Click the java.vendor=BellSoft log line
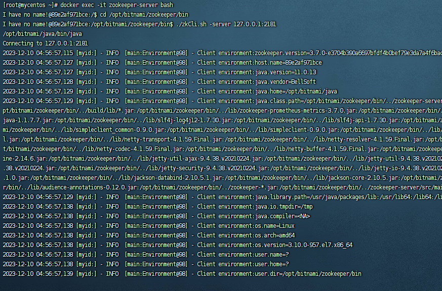 (159, 81)
